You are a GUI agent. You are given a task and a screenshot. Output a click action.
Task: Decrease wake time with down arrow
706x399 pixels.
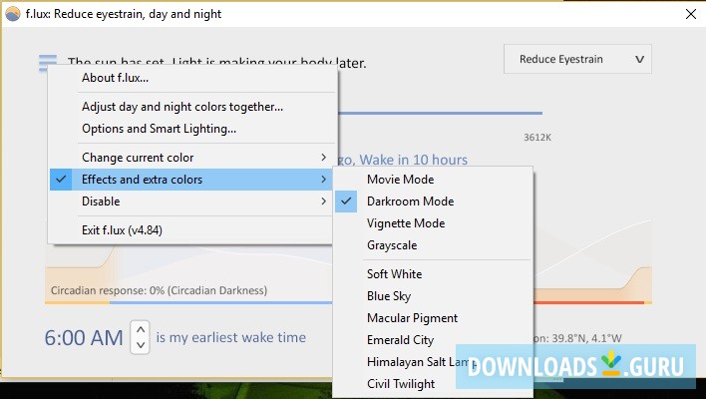coord(141,345)
